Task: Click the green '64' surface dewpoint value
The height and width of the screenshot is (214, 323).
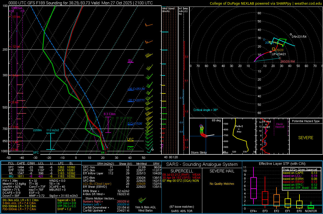Action: pyautogui.click(x=103, y=153)
